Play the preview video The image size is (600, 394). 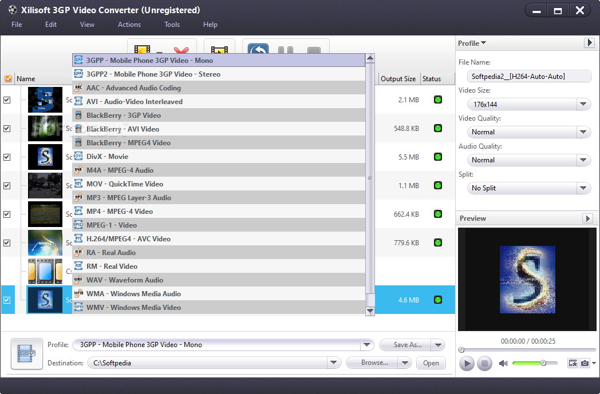467,364
